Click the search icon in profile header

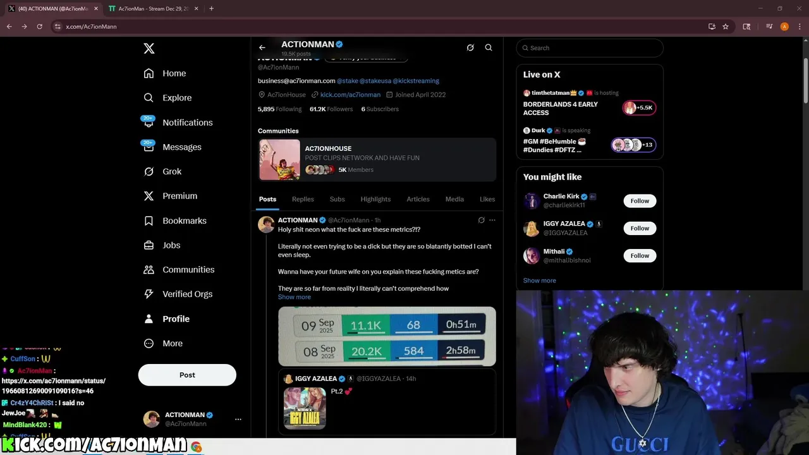click(x=489, y=47)
